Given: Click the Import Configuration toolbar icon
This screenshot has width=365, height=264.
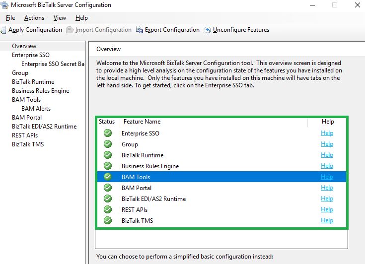Looking at the screenshot, I should pos(70,30).
